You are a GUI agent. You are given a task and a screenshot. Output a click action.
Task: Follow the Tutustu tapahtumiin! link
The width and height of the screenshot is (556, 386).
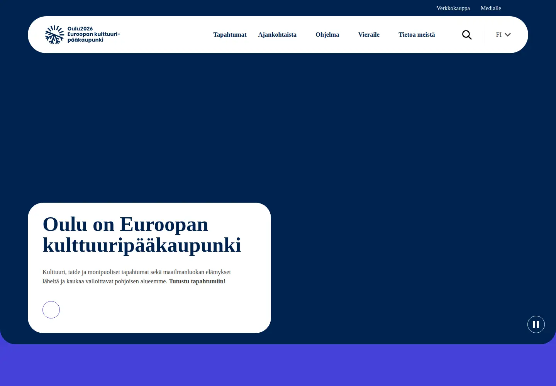[197, 281]
